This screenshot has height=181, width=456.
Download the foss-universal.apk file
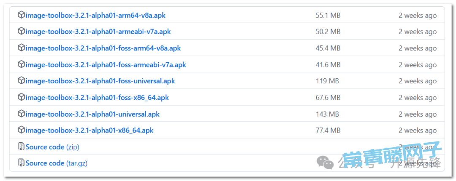pyautogui.click(x=100, y=81)
